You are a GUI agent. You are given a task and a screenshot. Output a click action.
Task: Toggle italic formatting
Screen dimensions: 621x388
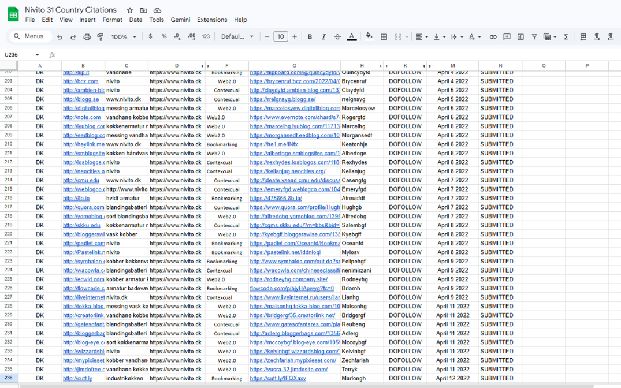point(323,36)
